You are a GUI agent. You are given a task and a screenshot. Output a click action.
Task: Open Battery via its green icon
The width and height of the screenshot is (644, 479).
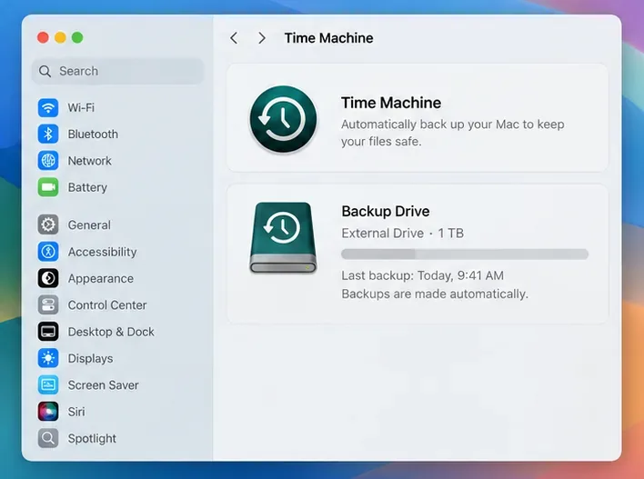coord(48,187)
